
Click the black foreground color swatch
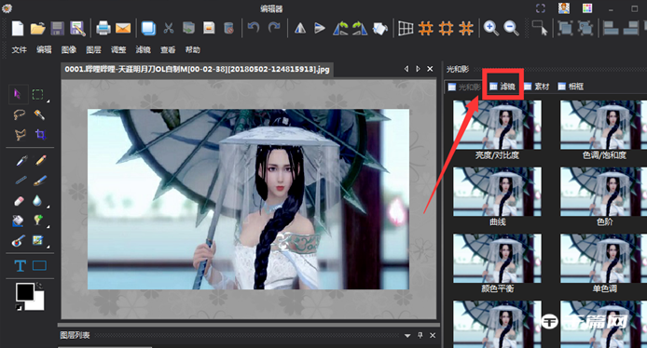click(25, 292)
